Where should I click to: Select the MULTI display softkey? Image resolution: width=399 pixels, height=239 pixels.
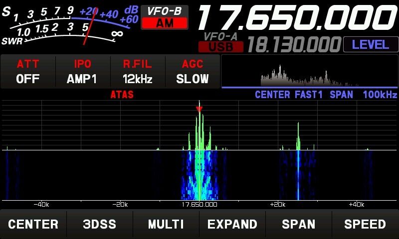click(x=166, y=224)
